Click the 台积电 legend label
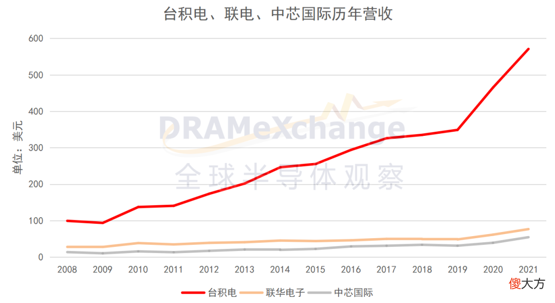 (222, 293)
